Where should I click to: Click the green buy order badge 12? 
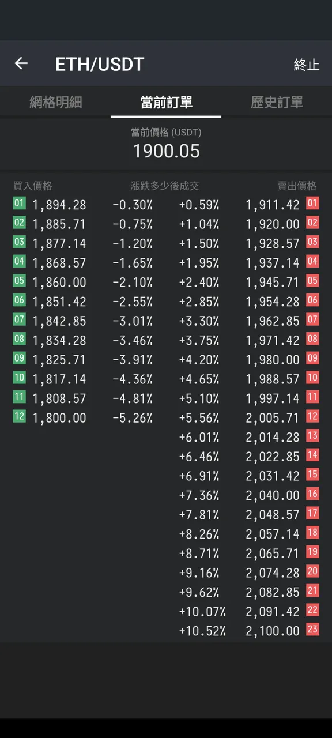coord(19,416)
